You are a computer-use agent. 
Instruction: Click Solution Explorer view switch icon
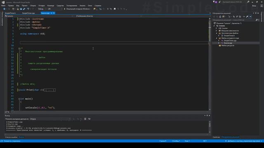224,16
